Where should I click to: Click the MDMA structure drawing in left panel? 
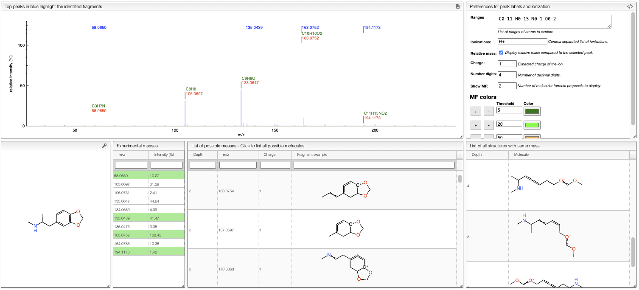(x=55, y=220)
